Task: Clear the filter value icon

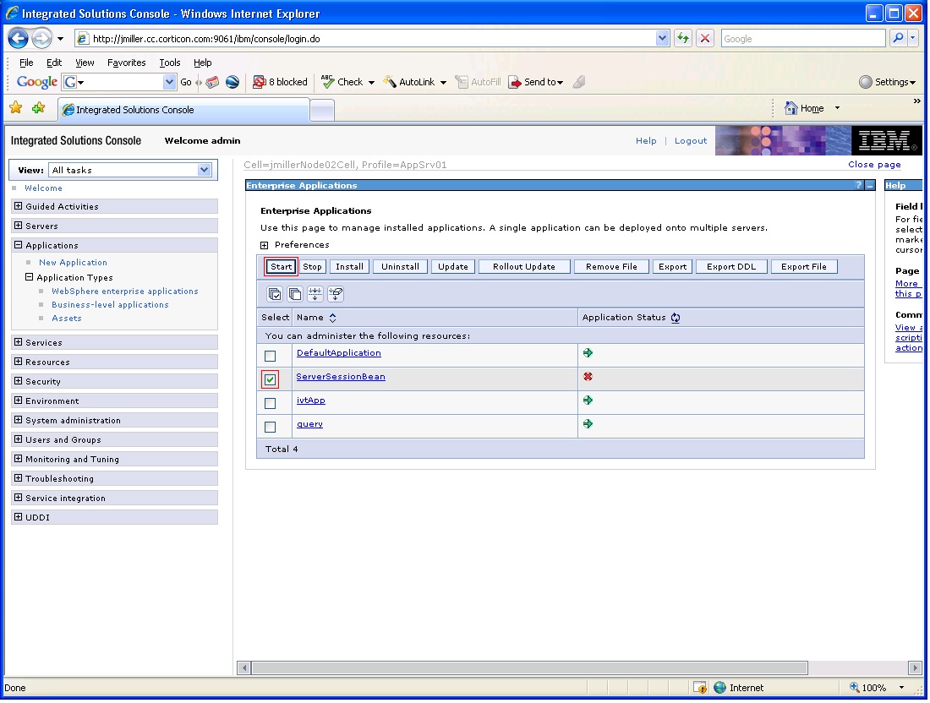Action: click(335, 293)
